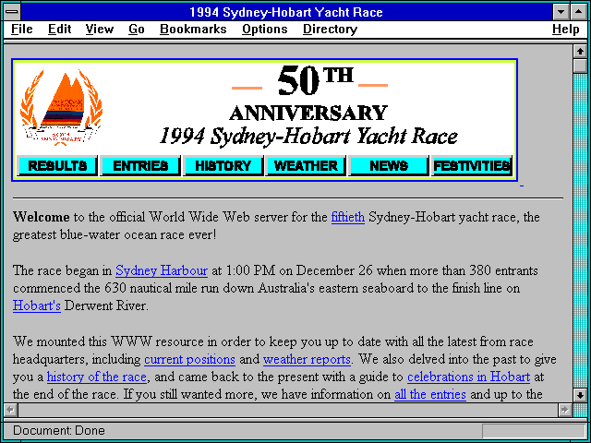Open the View menu
The height and width of the screenshot is (443, 591).
click(99, 30)
